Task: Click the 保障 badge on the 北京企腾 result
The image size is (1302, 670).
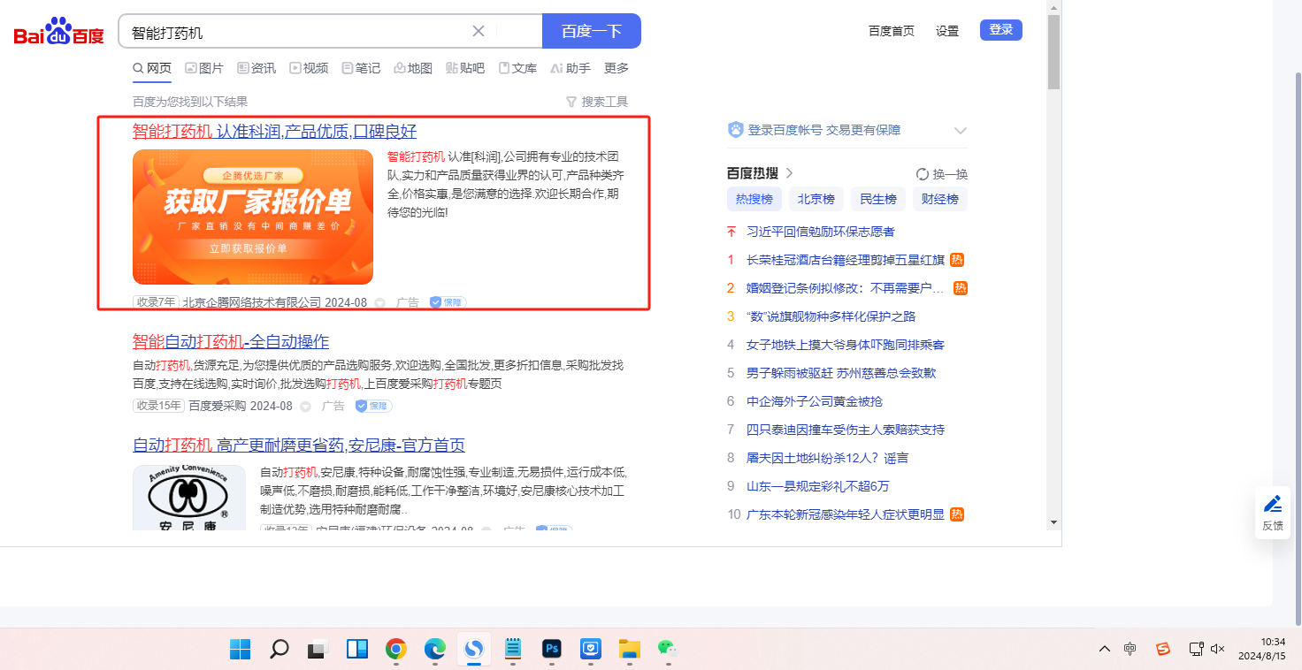Action: click(448, 302)
